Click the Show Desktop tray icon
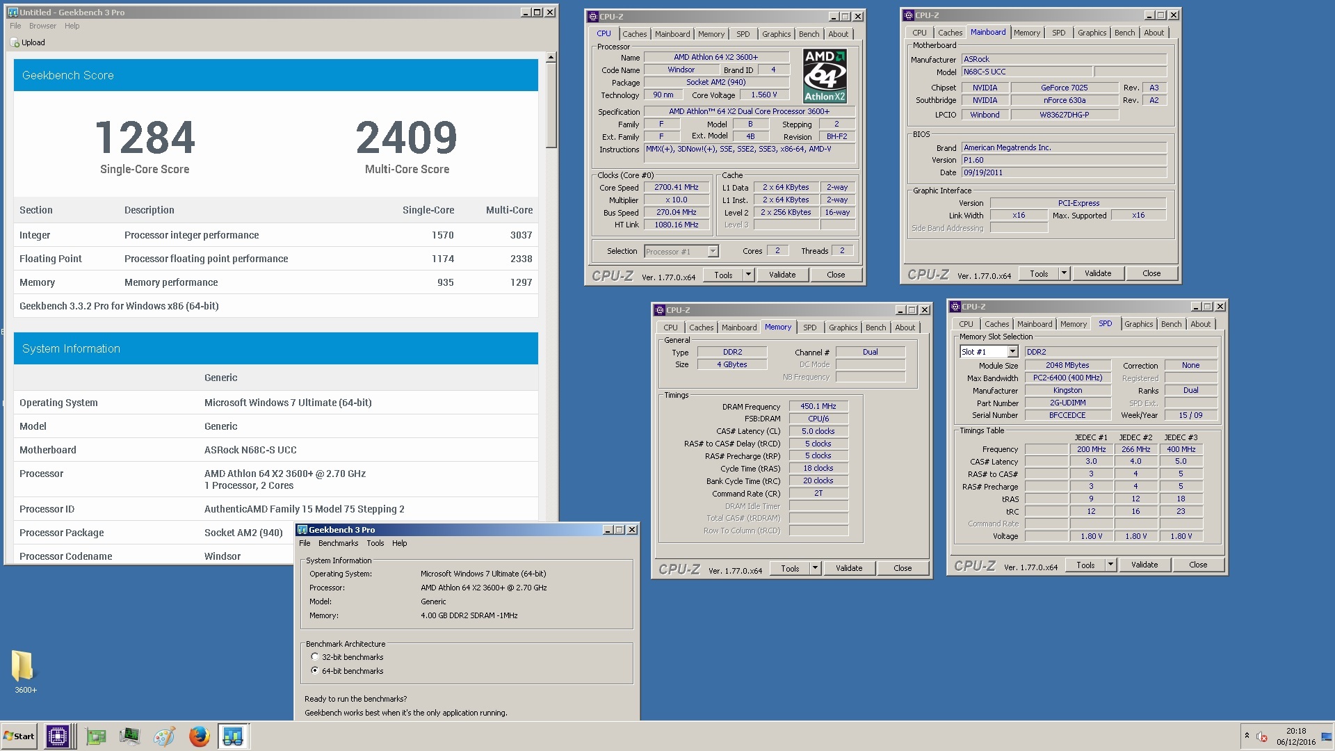This screenshot has width=1335, height=751. [1326, 736]
